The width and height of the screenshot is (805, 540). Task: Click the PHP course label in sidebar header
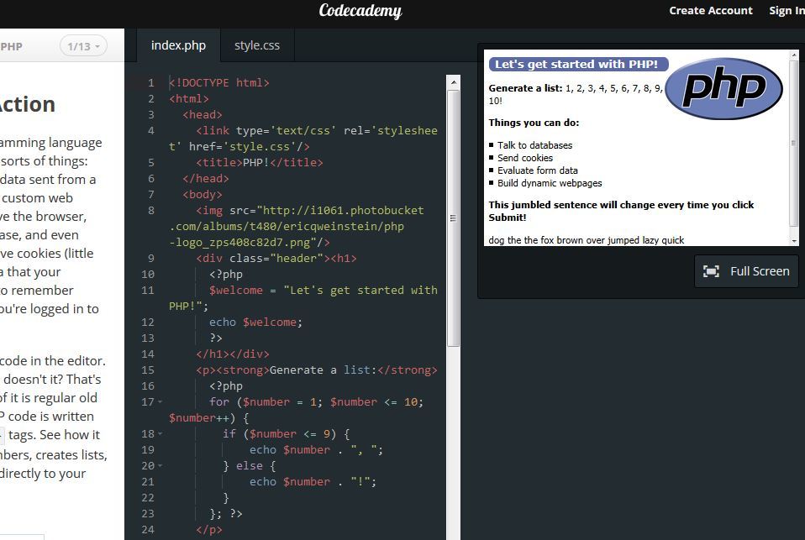[x=11, y=47]
